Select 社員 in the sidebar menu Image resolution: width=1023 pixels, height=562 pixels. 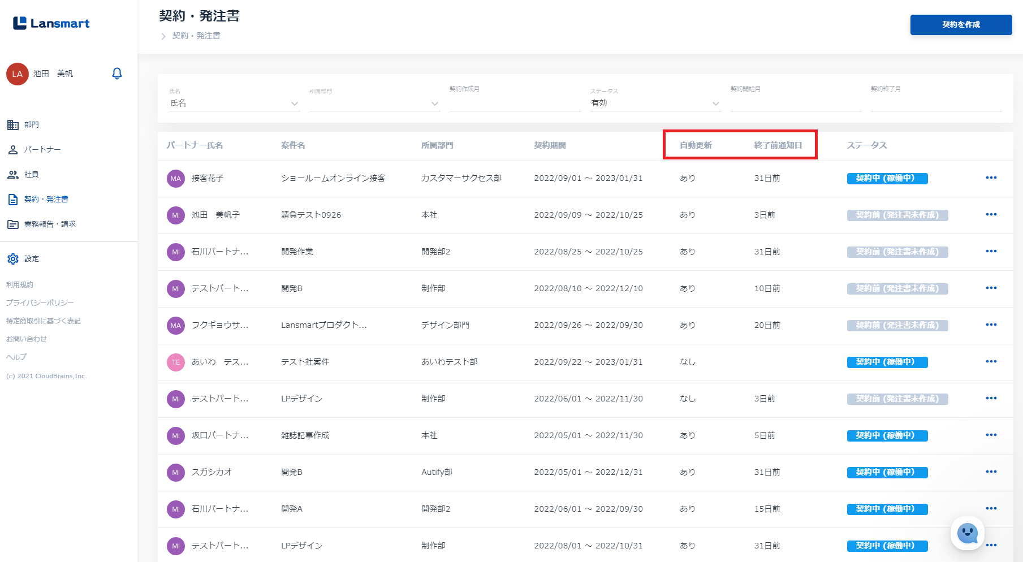(31, 175)
